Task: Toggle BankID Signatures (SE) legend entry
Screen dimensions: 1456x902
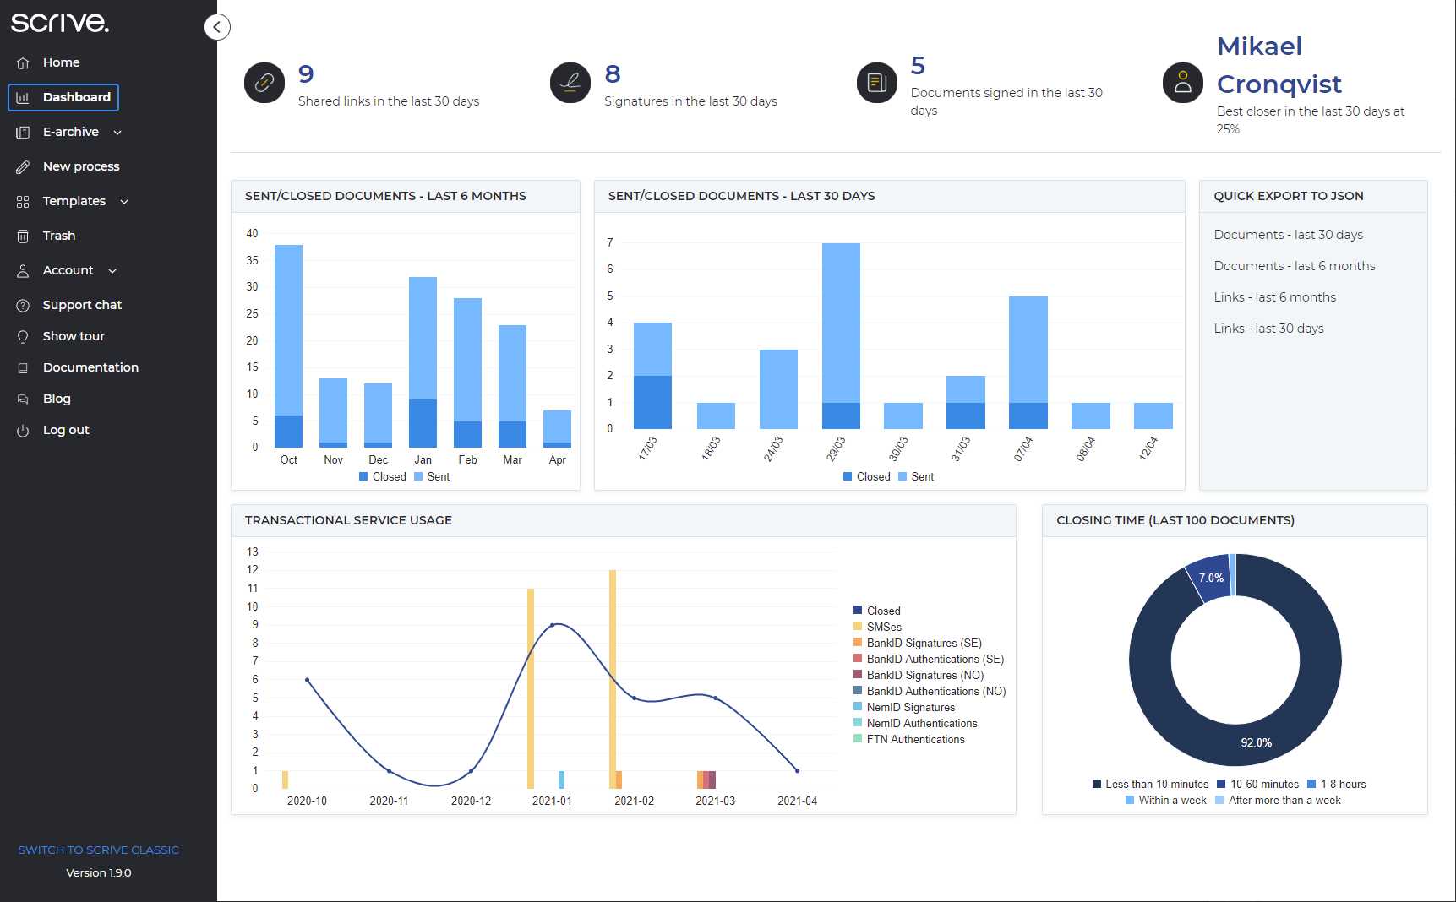Action: (918, 643)
